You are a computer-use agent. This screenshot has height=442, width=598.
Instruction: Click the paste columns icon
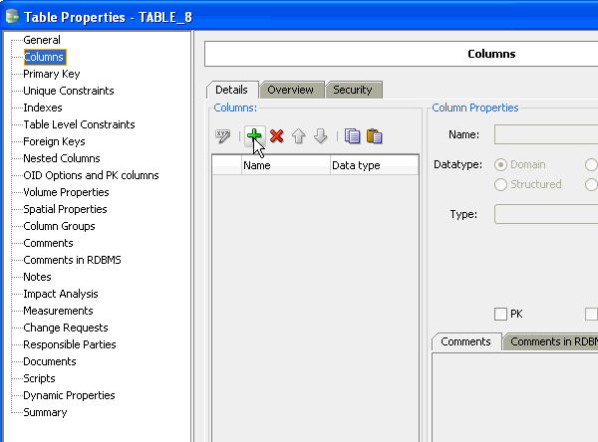(374, 136)
